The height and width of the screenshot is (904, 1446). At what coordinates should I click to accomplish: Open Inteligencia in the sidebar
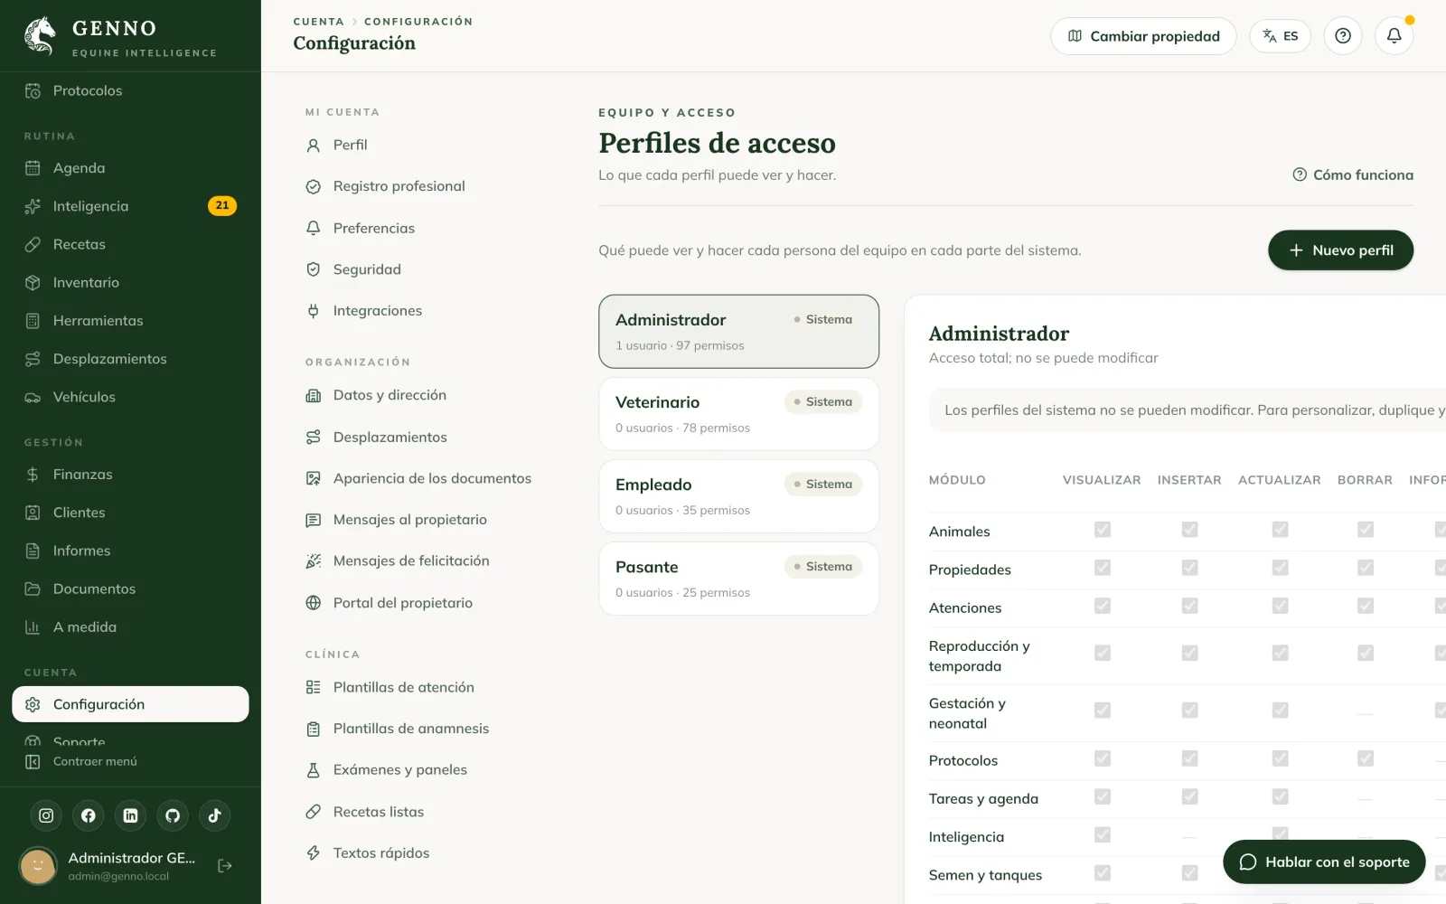[130, 206]
